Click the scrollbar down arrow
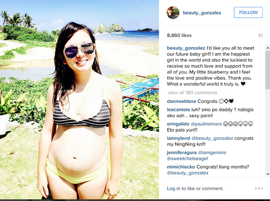Screen dimensions: 270x201 pos(268,174)
